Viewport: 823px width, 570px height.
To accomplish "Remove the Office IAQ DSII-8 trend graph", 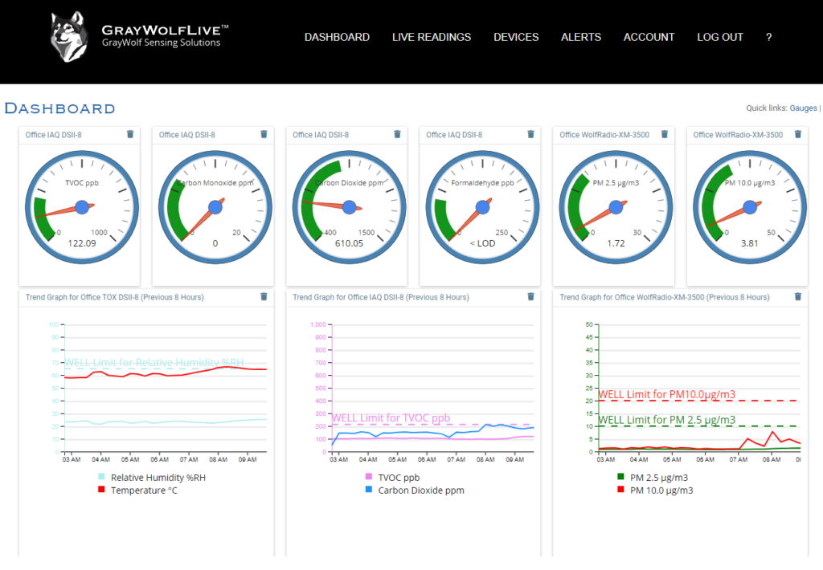I will click(x=530, y=296).
